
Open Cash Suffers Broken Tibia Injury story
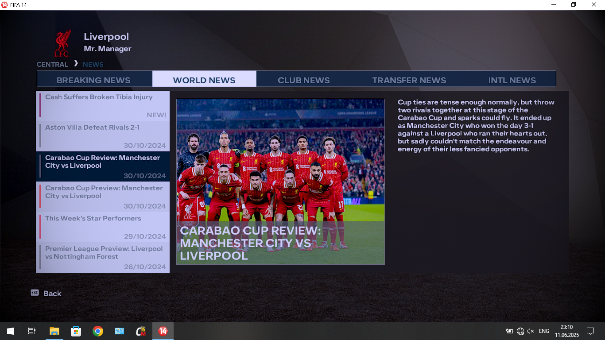103,106
